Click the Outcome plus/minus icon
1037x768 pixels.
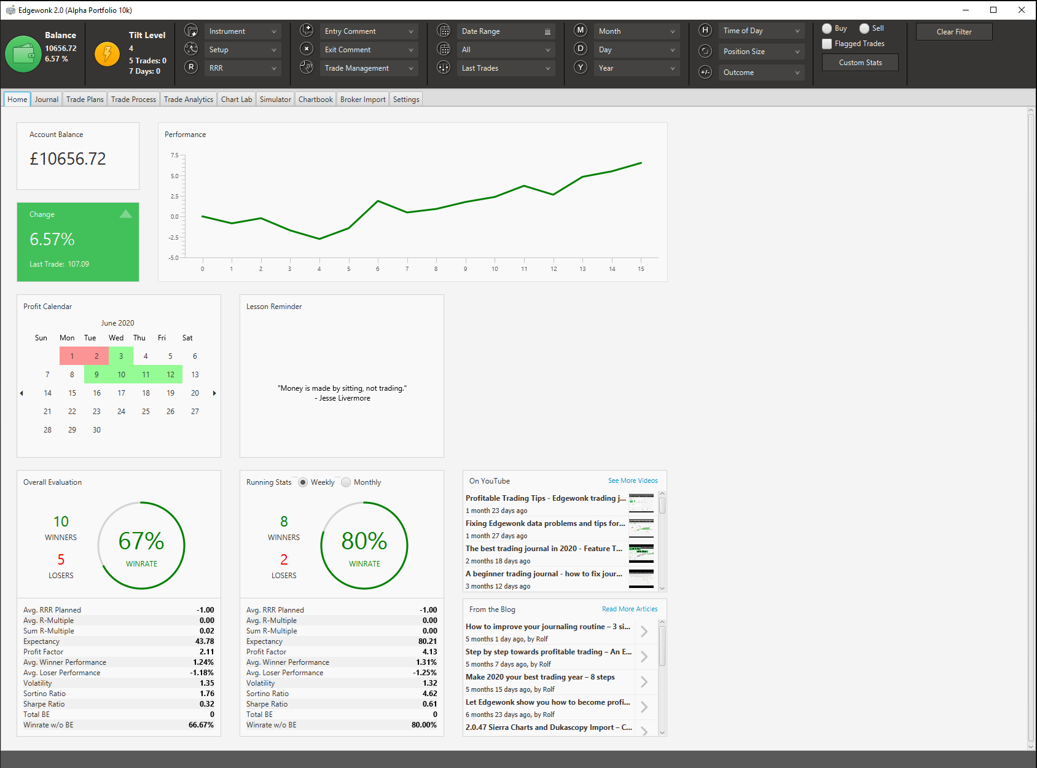coord(705,72)
